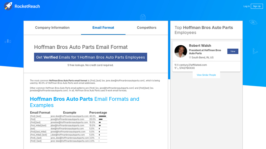Click the [first_initial].[last] format cell
266x149 pixels.
point(38,135)
